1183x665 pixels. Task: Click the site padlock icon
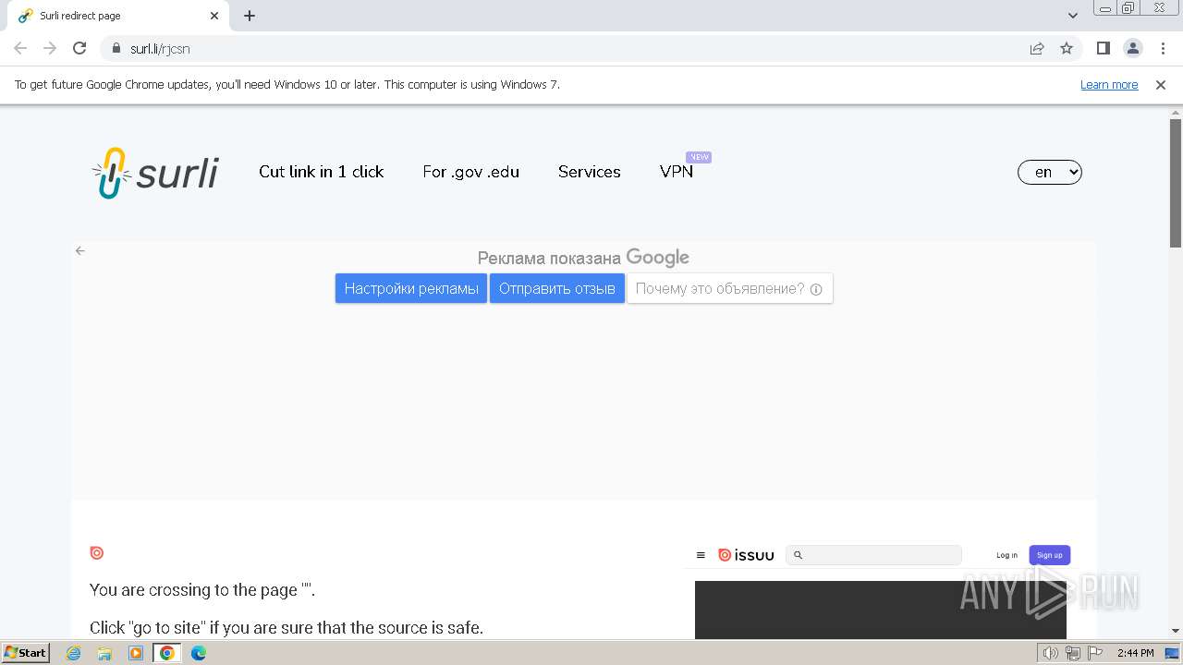coord(116,49)
